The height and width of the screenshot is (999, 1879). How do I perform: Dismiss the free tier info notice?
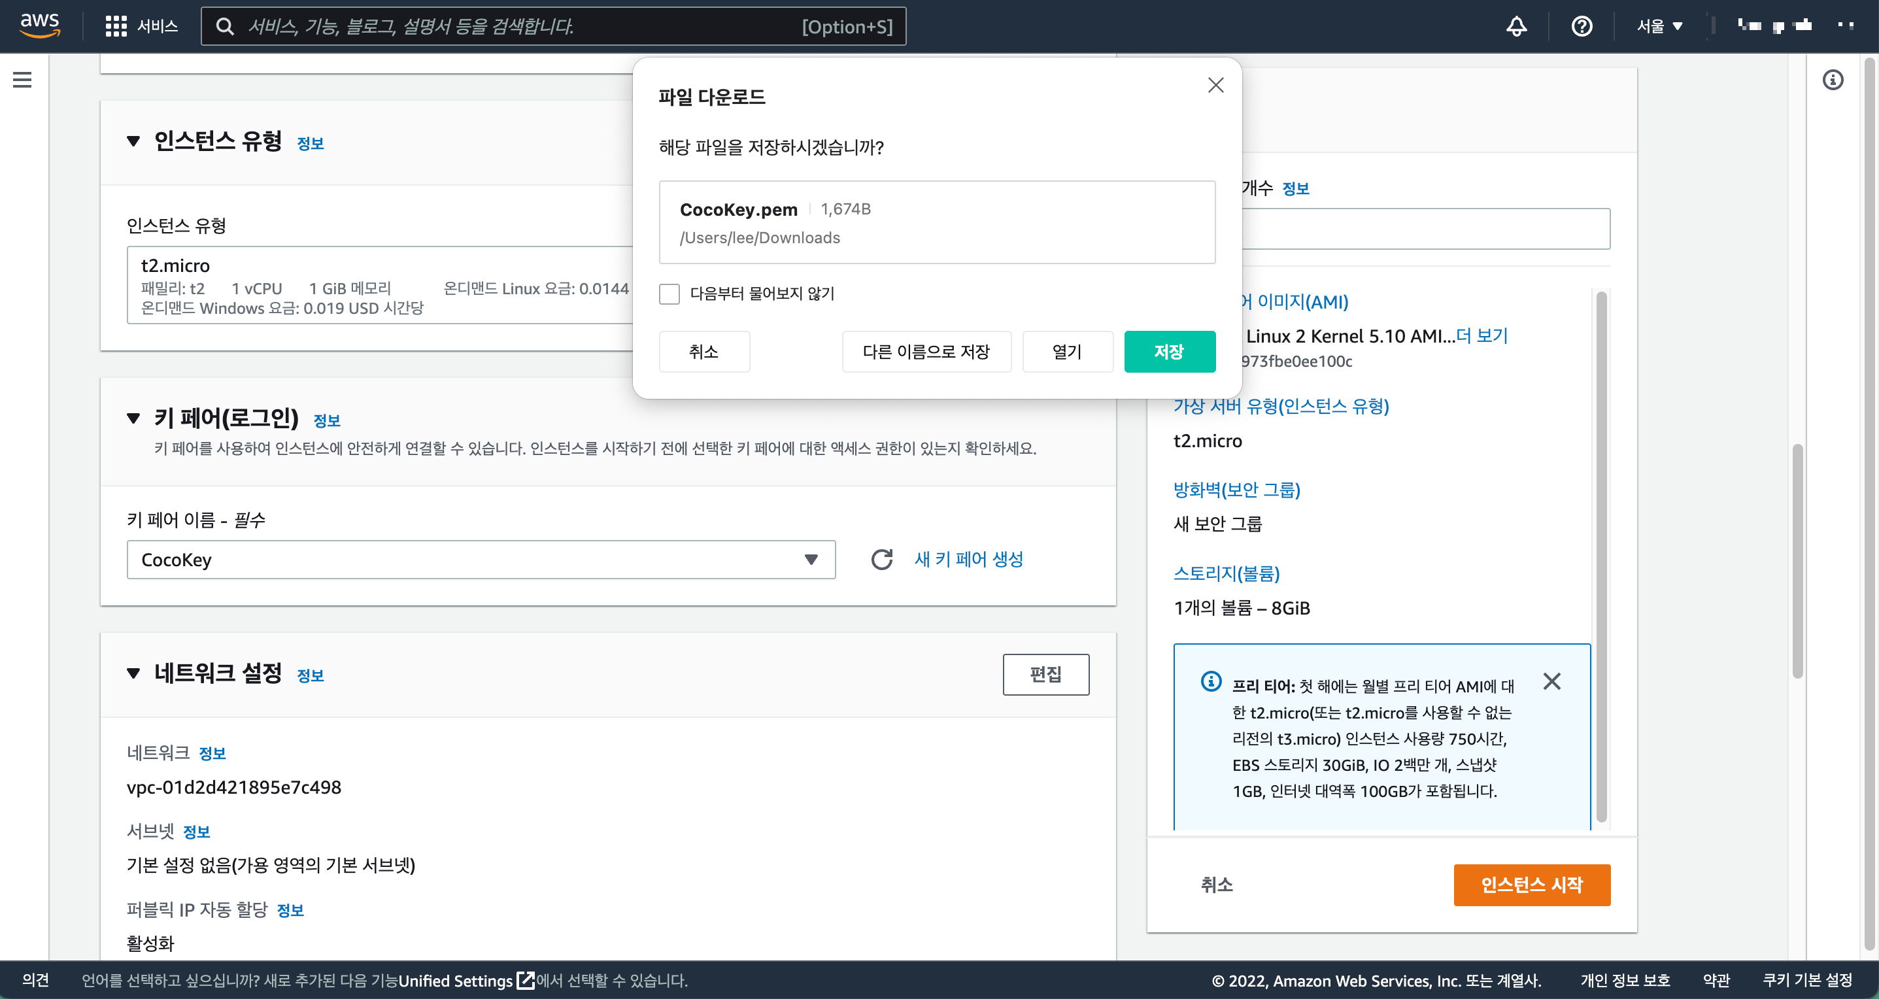coord(1551,681)
